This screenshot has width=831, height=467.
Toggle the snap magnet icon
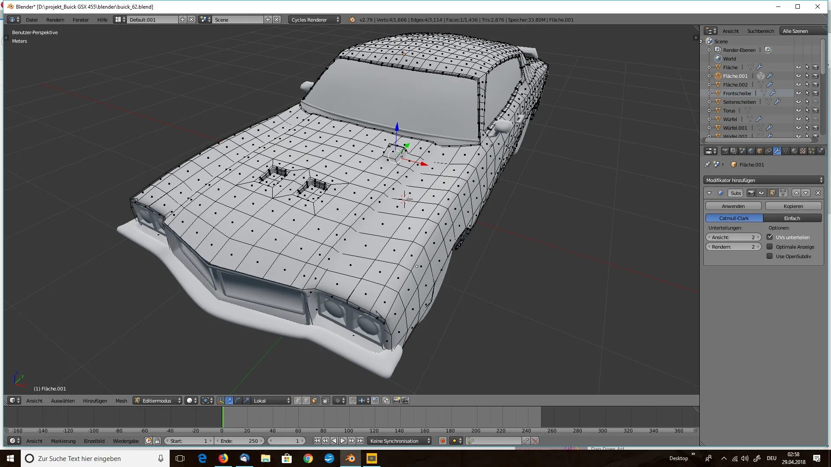coord(353,400)
